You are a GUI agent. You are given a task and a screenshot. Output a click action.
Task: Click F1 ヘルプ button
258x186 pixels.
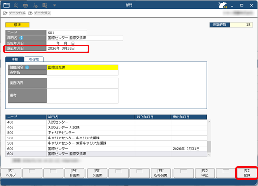point(11,173)
